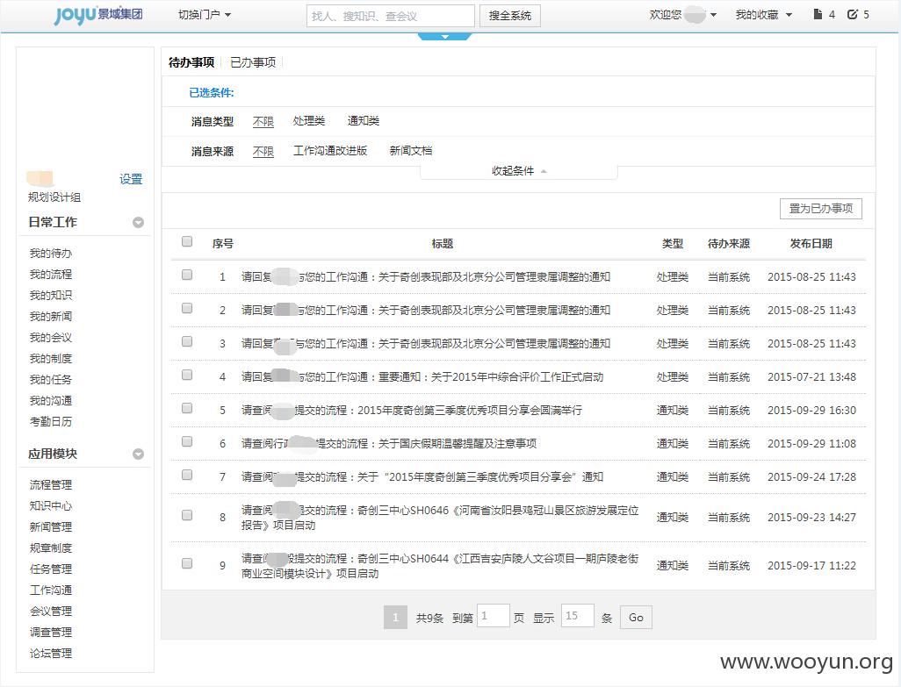Open 论坛管理 module
The width and height of the screenshot is (901, 687).
[x=51, y=653]
